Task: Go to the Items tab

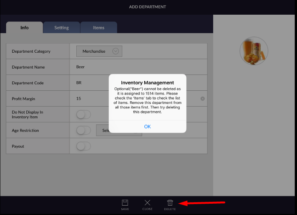Action: (98, 27)
